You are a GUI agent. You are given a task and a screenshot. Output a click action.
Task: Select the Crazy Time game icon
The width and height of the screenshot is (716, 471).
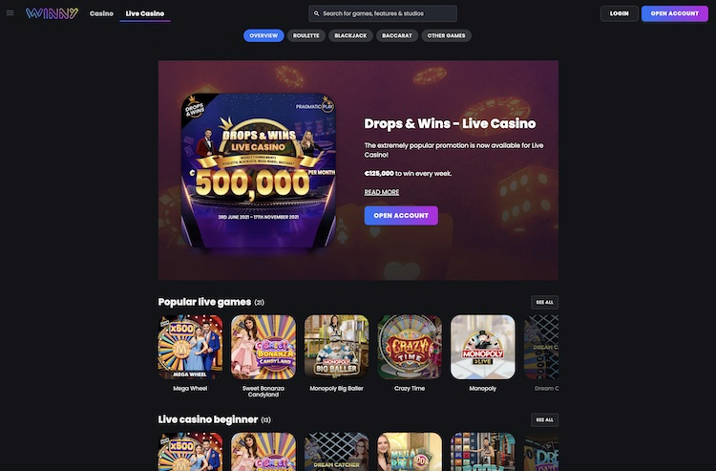(x=410, y=347)
